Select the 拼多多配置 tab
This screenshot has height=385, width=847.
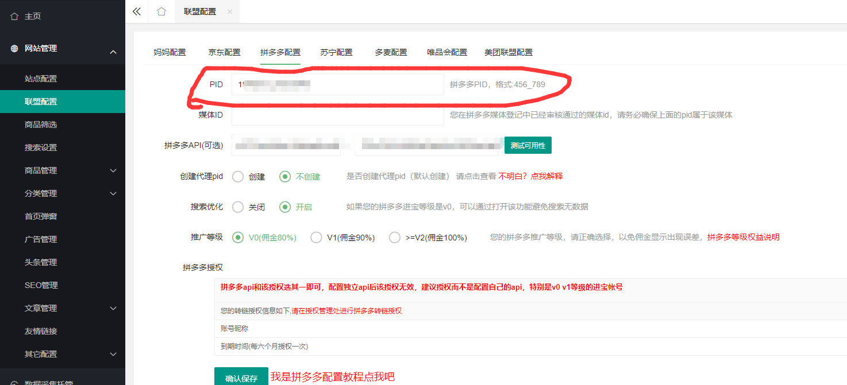pyautogui.click(x=280, y=52)
